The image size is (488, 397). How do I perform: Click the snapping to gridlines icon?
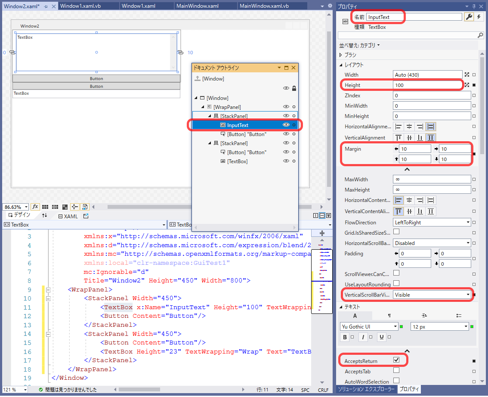55,207
